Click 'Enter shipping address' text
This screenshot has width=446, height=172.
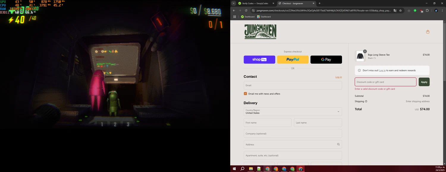417,101
